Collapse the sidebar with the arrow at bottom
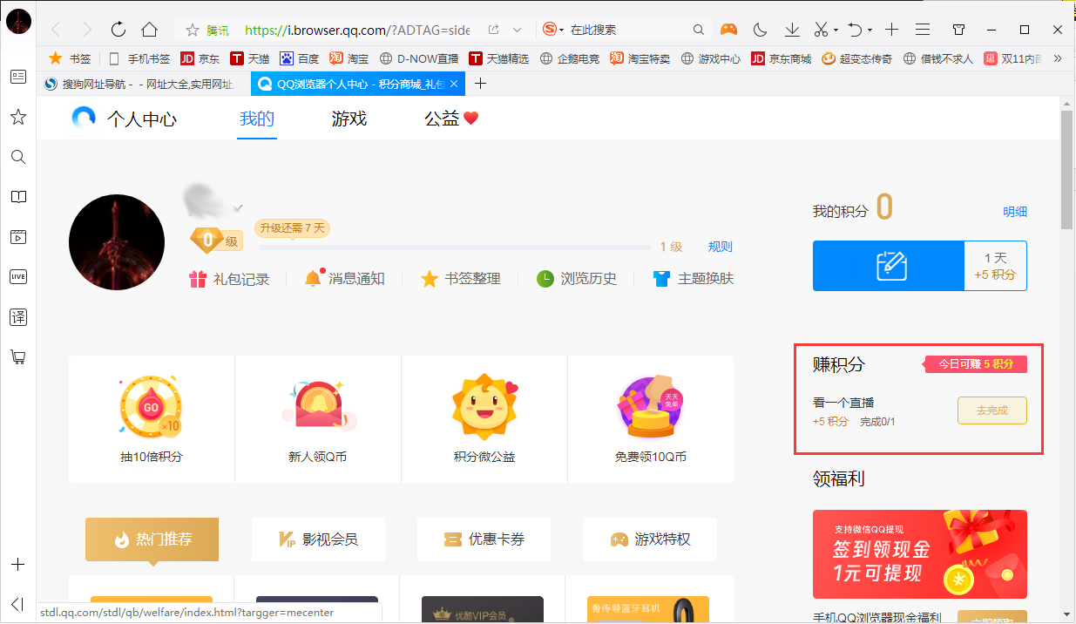The width and height of the screenshot is (1076, 624). 17,603
